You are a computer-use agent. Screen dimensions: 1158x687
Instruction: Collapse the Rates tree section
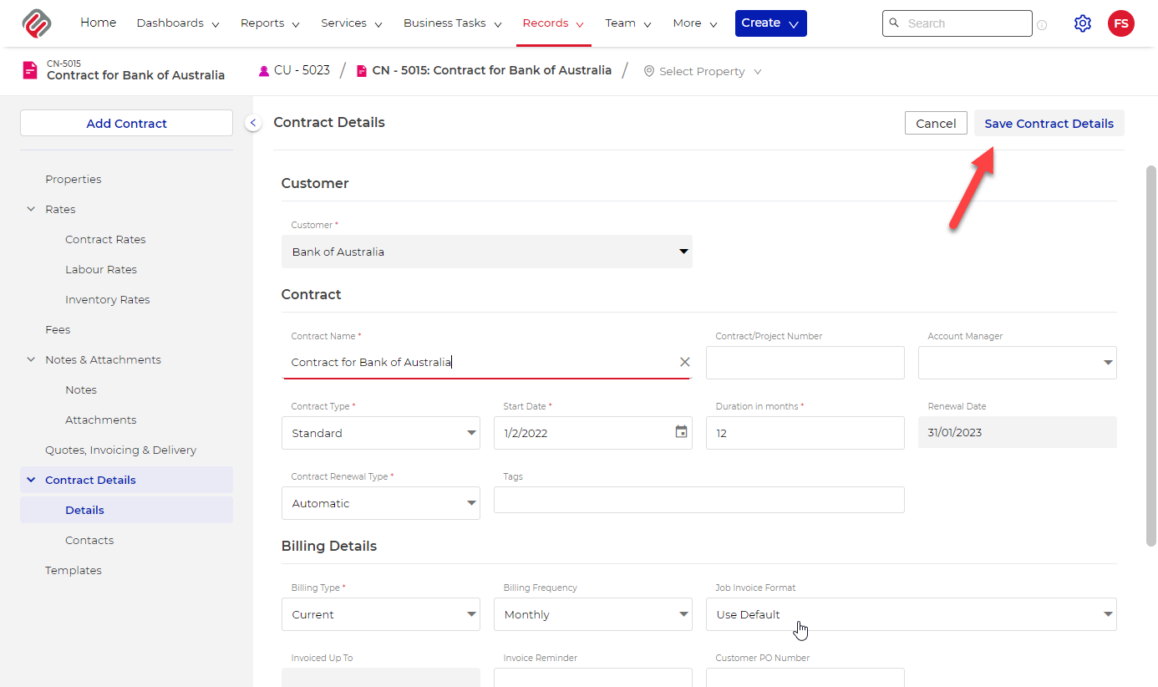31,209
